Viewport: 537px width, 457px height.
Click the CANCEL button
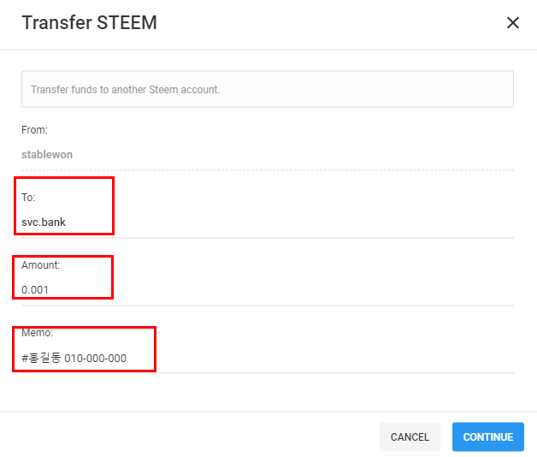click(410, 436)
